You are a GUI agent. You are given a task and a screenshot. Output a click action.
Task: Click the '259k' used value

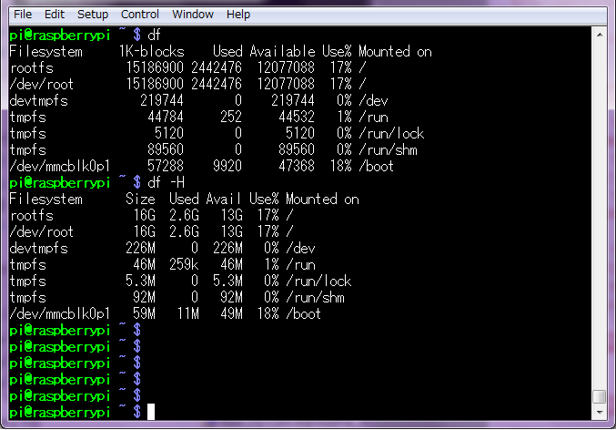click(184, 265)
